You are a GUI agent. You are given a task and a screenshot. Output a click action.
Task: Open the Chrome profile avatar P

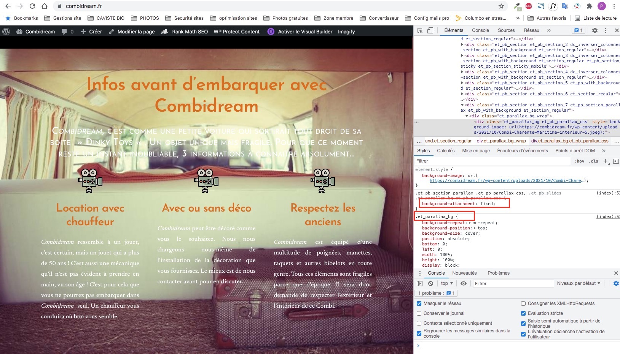602,6
